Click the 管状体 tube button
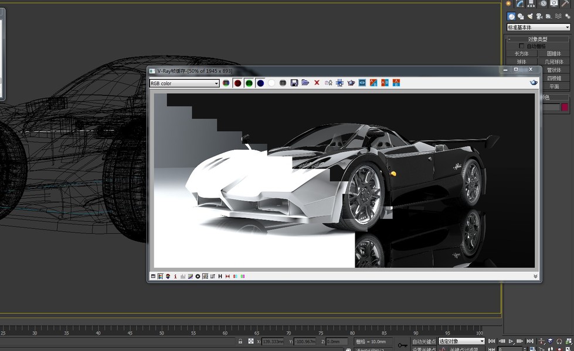Viewport: 574px width, 351px height. [x=555, y=70]
